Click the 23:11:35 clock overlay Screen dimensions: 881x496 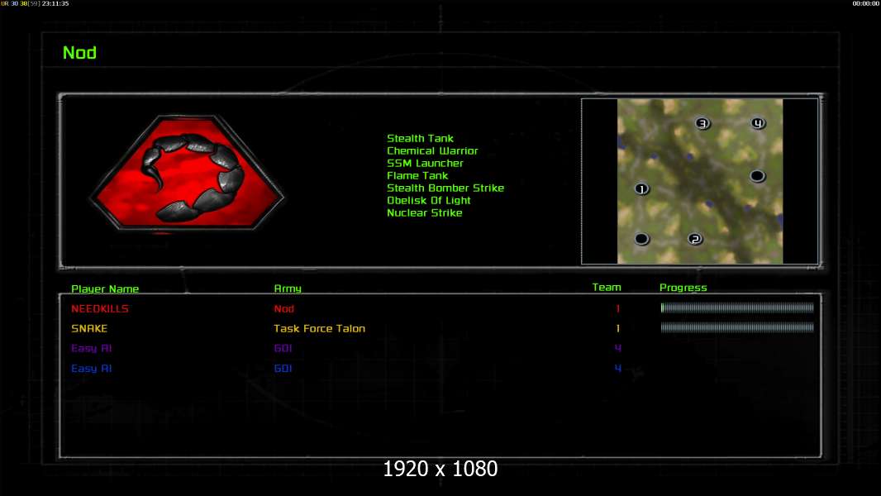[x=55, y=3]
